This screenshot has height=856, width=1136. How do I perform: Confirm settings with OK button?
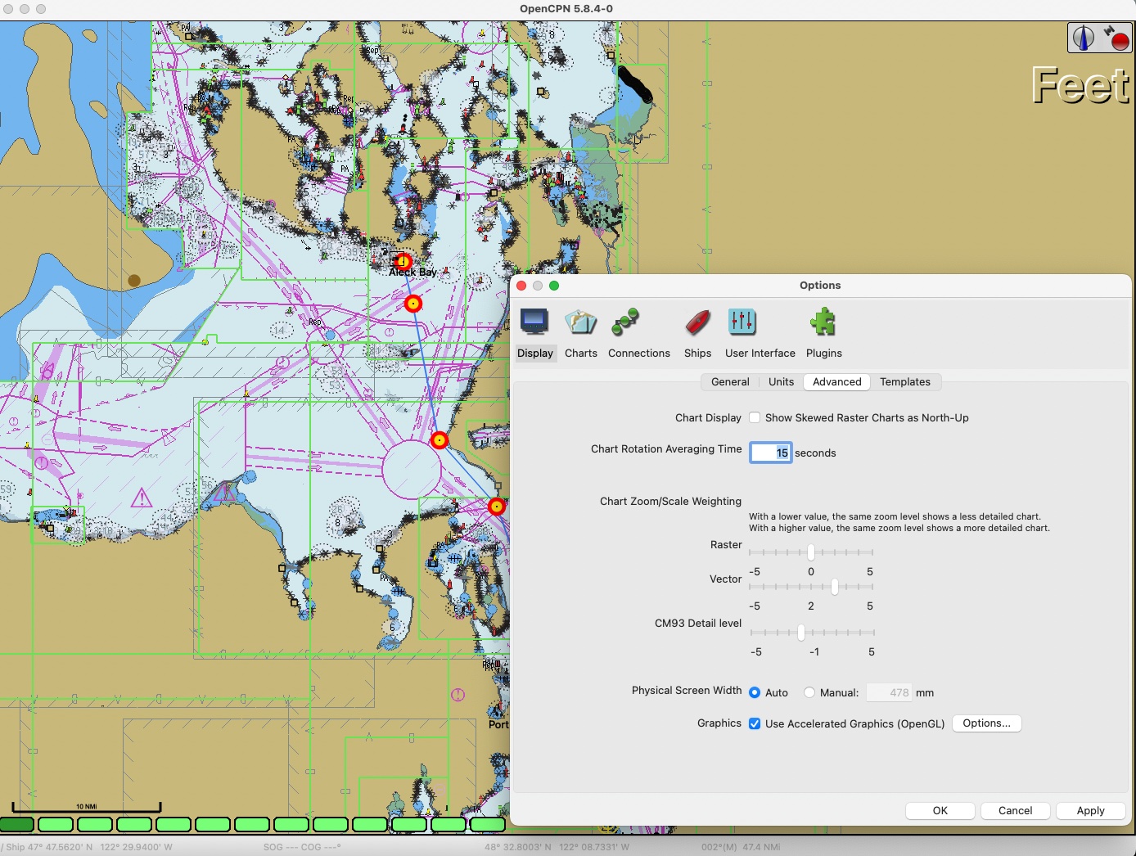click(x=940, y=811)
